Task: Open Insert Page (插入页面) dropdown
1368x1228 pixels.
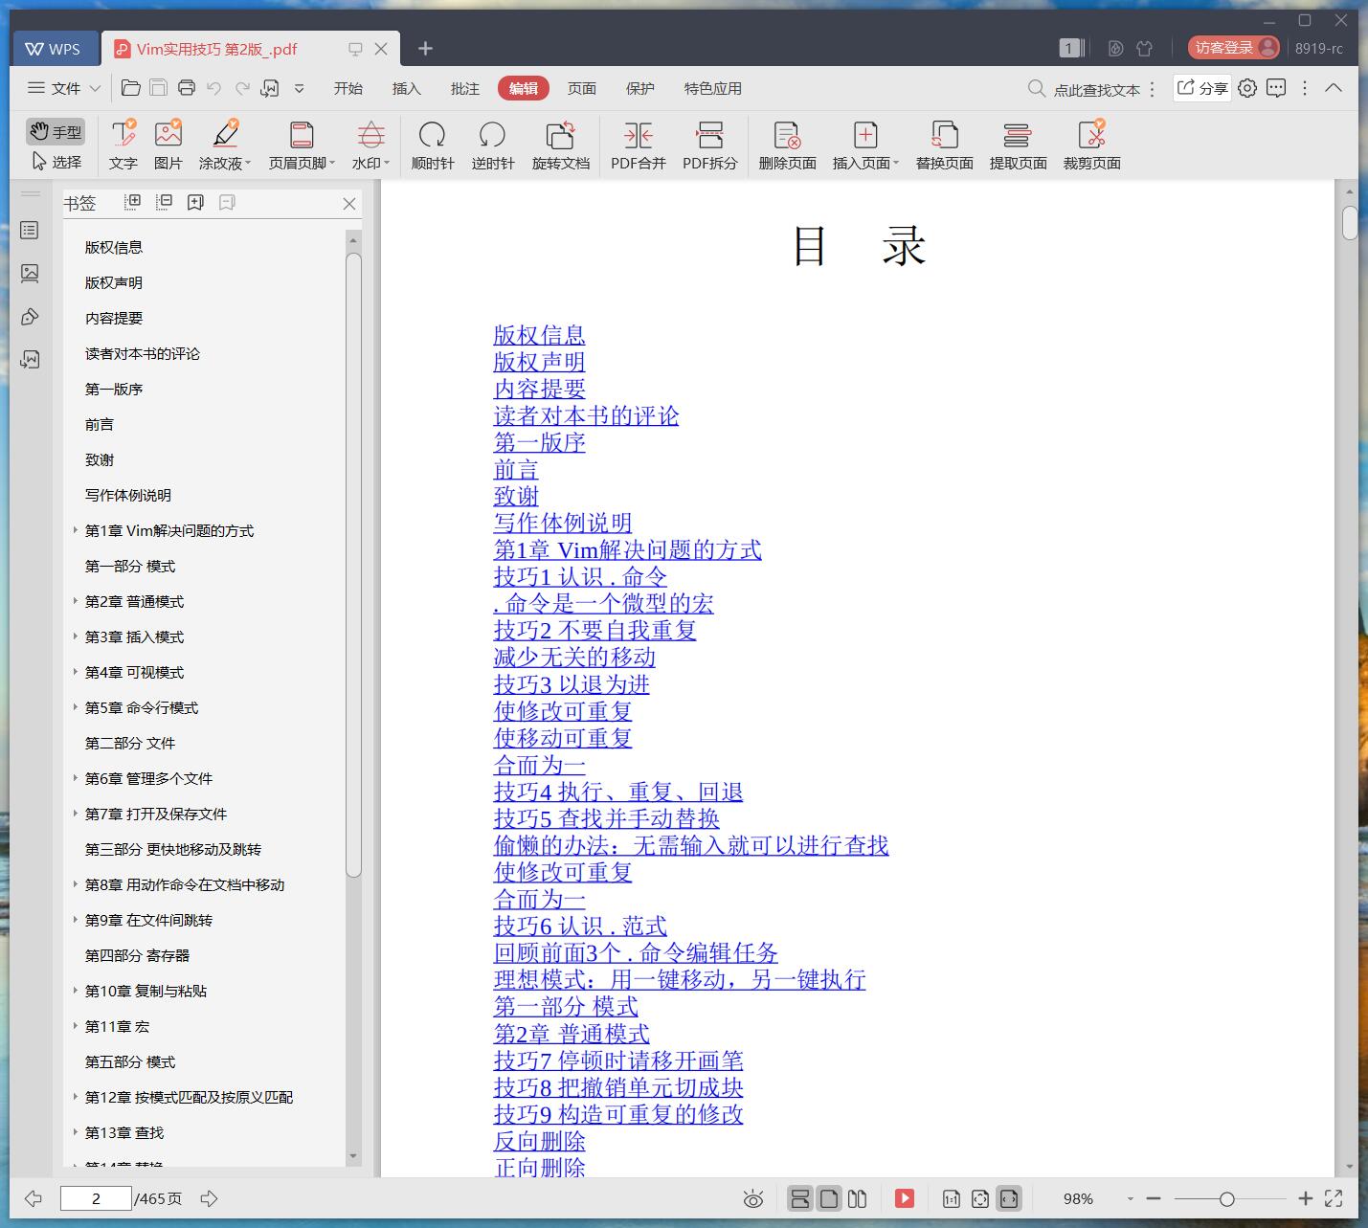Action: coord(865,145)
